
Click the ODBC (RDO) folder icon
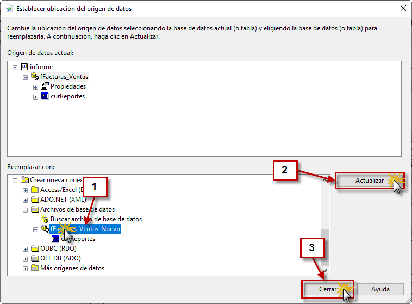click(35, 249)
